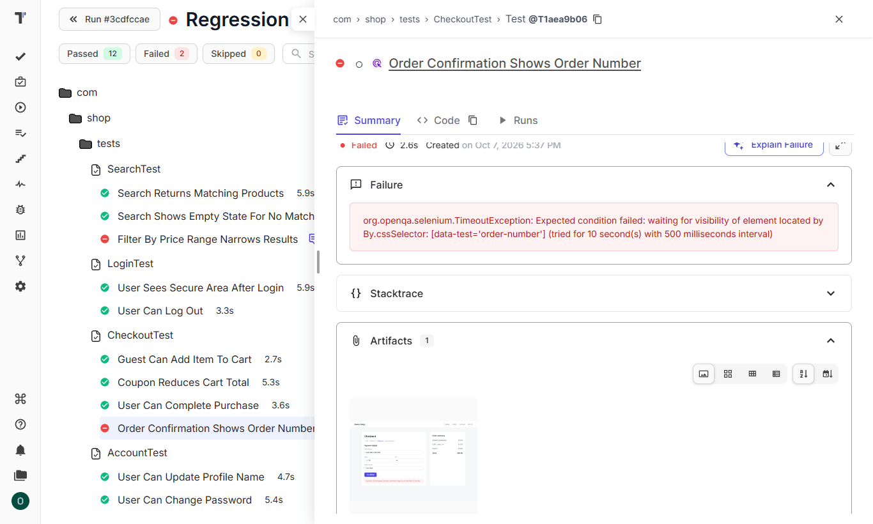Open the clipboard-check icon in sidebar
This screenshot has width=873, height=524.
tap(20, 82)
